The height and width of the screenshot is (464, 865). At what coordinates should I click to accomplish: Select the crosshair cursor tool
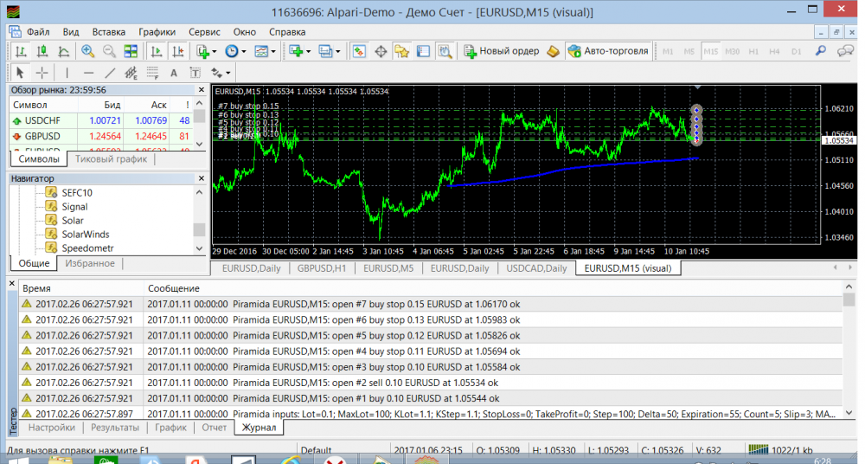pyautogui.click(x=42, y=73)
